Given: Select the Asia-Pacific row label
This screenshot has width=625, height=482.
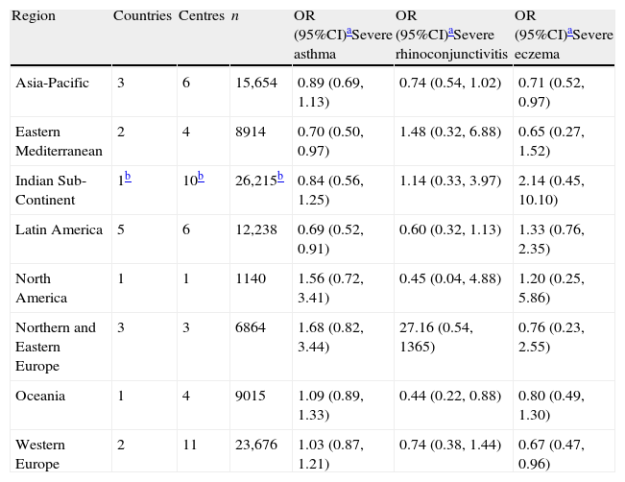Looking at the screenshot, I should click(52, 83).
